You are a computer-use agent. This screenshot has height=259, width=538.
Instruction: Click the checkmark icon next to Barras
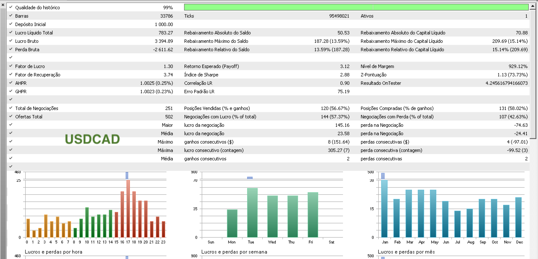click(11, 16)
